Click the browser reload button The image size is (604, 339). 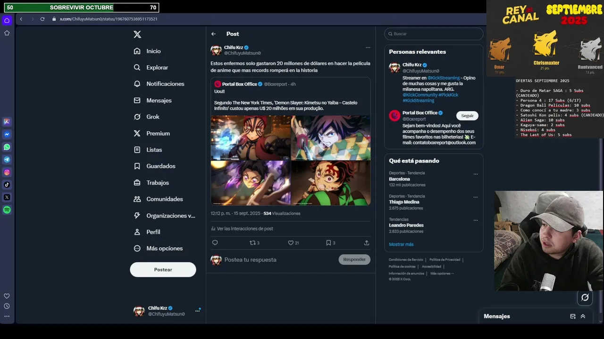(x=42, y=19)
